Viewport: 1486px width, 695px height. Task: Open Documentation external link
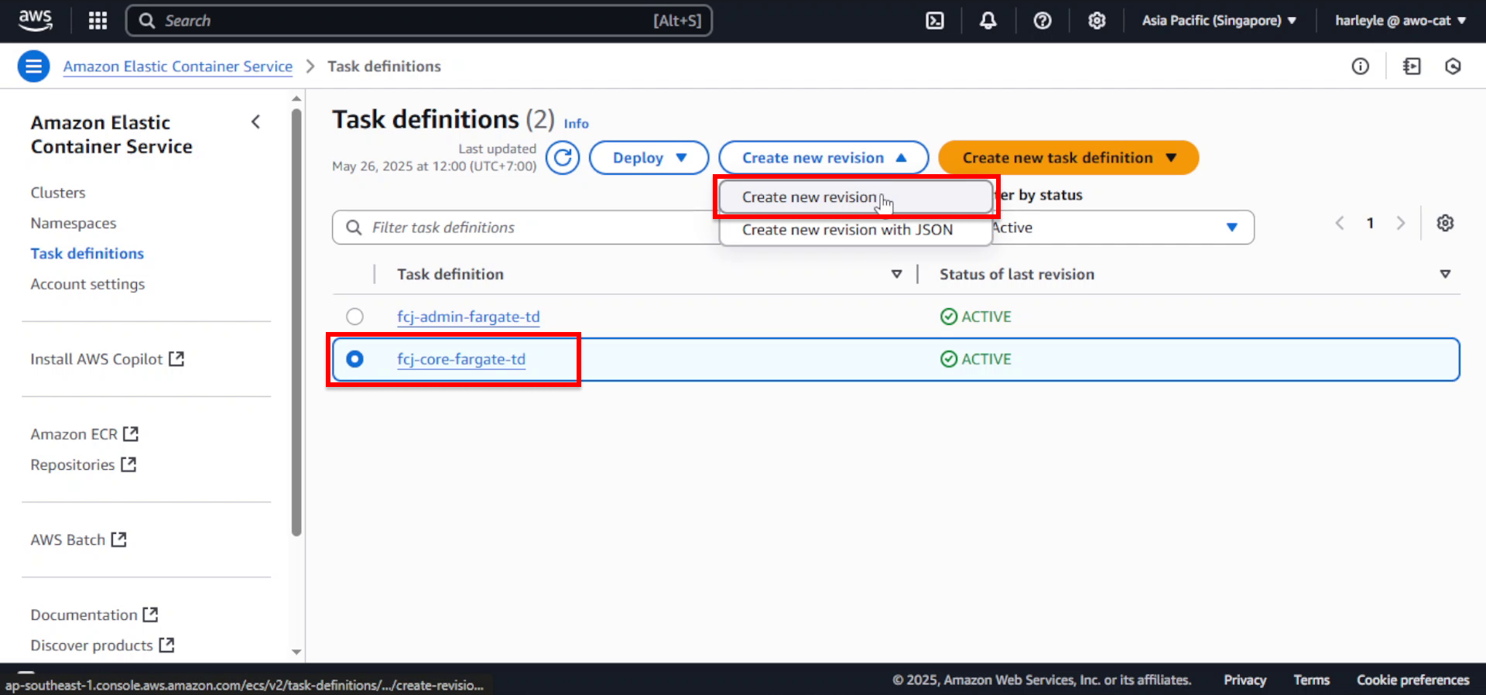94,615
